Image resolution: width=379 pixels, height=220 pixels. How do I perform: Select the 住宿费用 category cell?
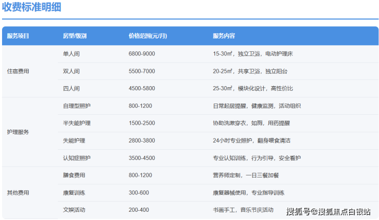coord(18,71)
